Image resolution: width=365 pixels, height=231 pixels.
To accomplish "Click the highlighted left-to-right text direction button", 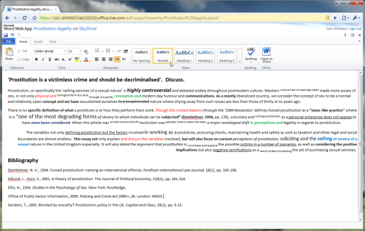I will coord(117,59).
